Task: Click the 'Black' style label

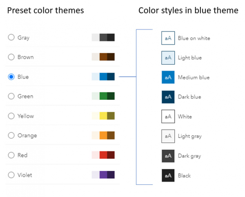Action: (x=184, y=176)
